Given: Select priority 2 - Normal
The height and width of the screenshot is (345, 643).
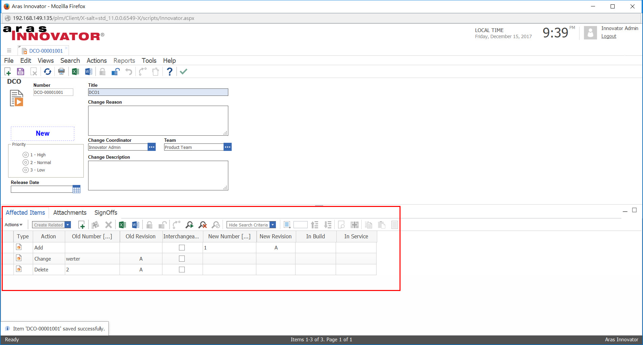Looking at the screenshot, I should coord(26,162).
